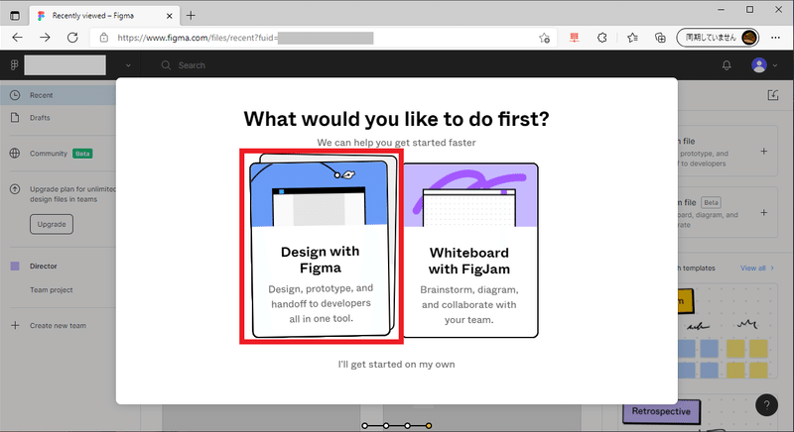
Task: Go back in browser
Action: pos(17,38)
